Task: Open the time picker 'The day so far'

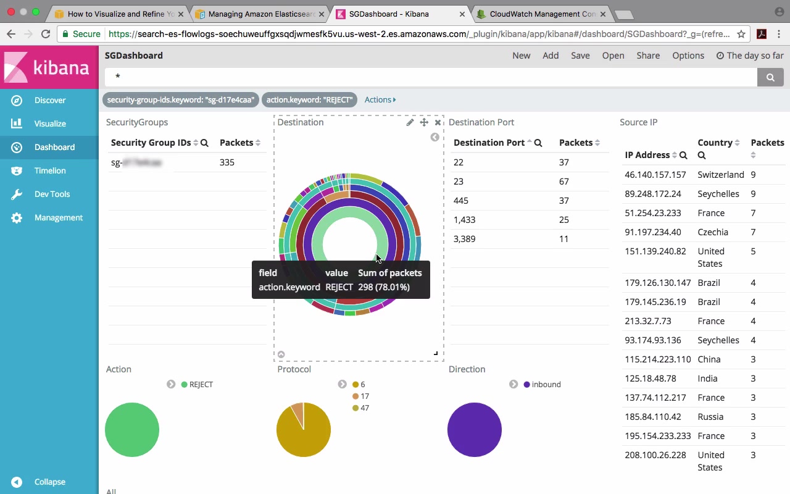Action: click(x=750, y=56)
